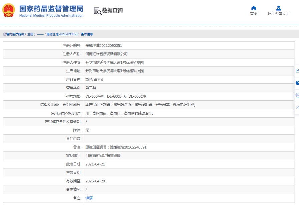Viewport: 299px width, 205px height.
Task: Go to 首页 home icon
Action: coord(254,8)
